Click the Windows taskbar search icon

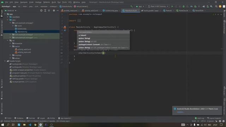[8, 125]
